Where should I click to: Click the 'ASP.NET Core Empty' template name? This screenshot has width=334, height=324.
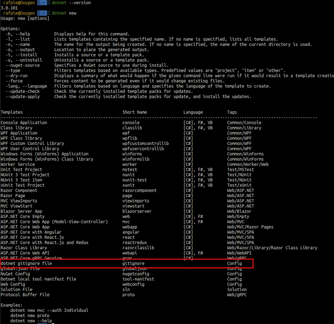[x=23, y=217]
